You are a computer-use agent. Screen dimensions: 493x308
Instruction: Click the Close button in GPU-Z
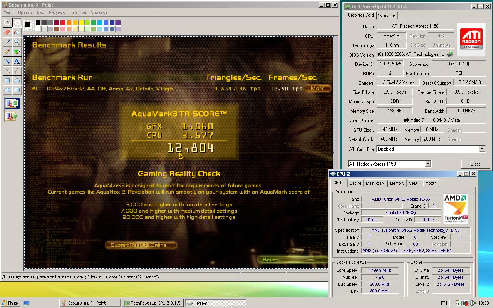coord(475,164)
